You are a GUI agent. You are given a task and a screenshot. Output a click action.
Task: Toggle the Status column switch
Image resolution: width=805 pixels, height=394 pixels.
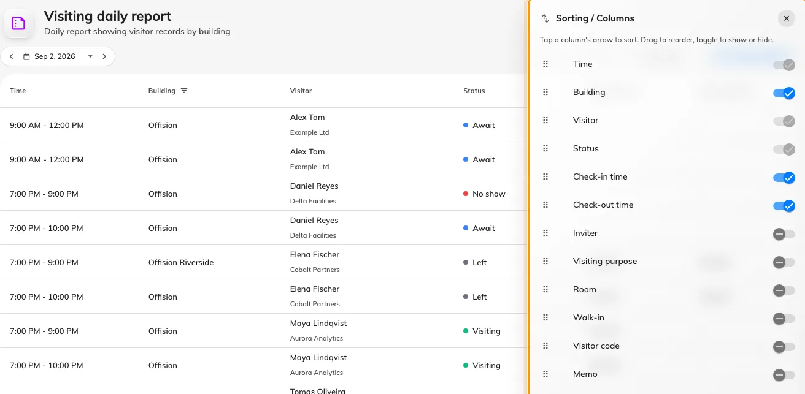(x=784, y=149)
